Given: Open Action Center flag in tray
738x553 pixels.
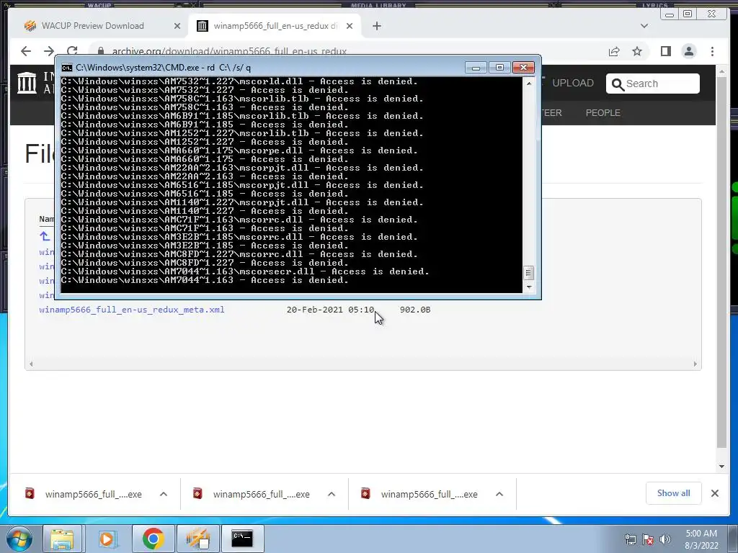Looking at the screenshot, I should point(648,540).
